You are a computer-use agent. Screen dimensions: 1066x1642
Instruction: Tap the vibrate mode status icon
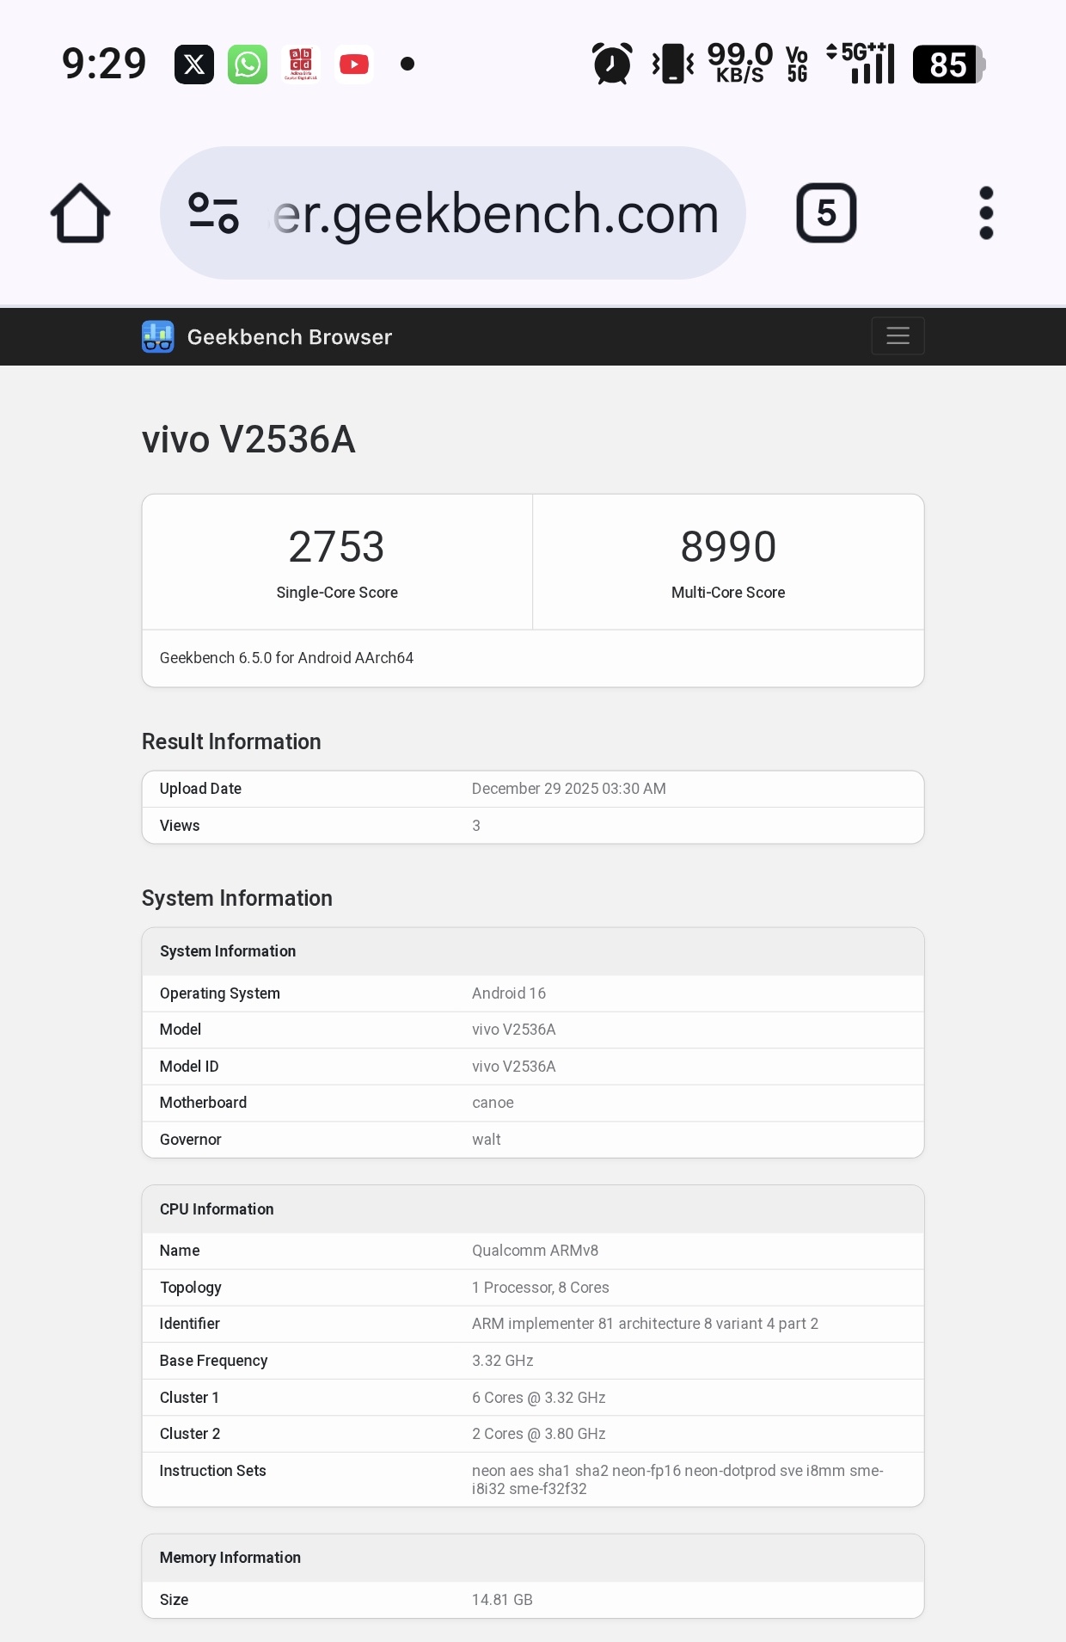[673, 65]
